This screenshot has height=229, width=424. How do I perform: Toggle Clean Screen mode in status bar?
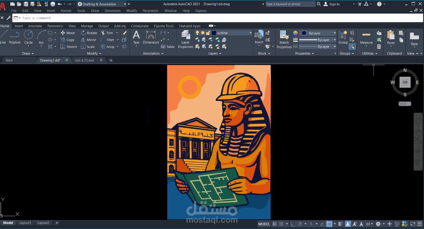click(413, 224)
